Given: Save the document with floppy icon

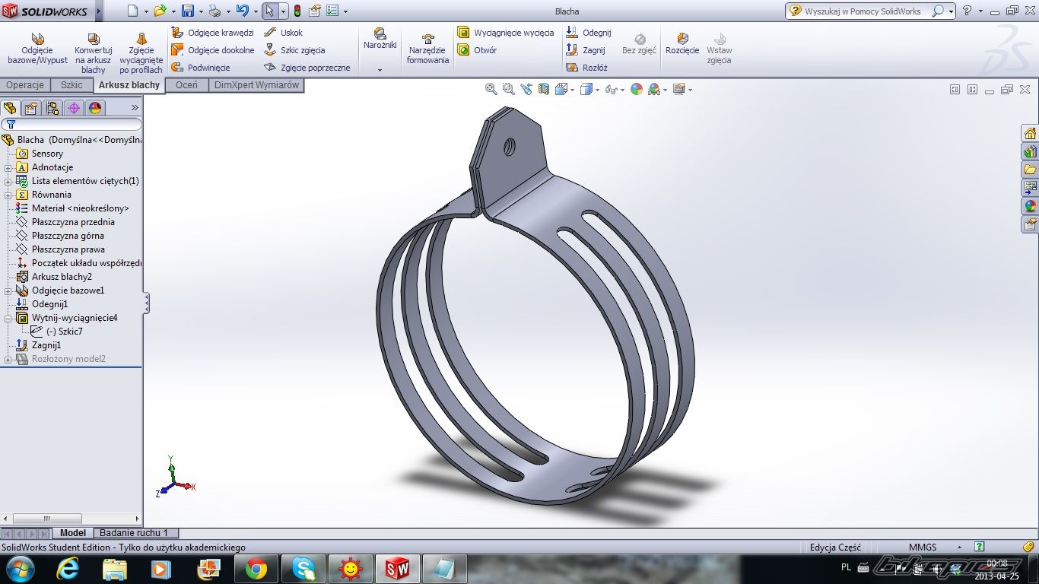Looking at the screenshot, I should [188, 11].
